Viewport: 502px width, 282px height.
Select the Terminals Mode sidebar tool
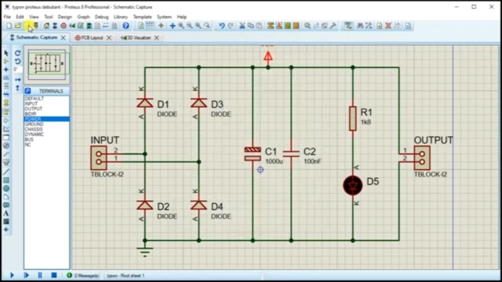pyautogui.click(x=6, y=112)
